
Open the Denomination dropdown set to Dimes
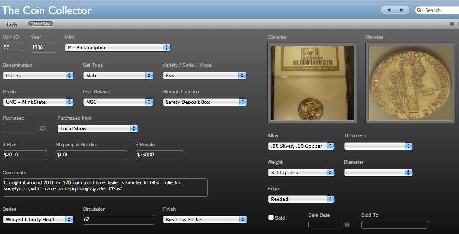(38, 75)
